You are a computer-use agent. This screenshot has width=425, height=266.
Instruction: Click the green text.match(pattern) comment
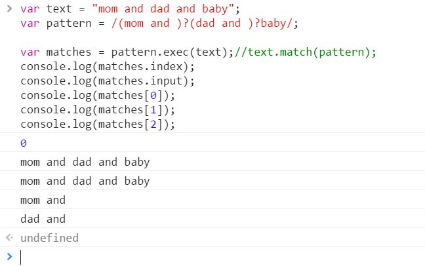click(308, 52)
